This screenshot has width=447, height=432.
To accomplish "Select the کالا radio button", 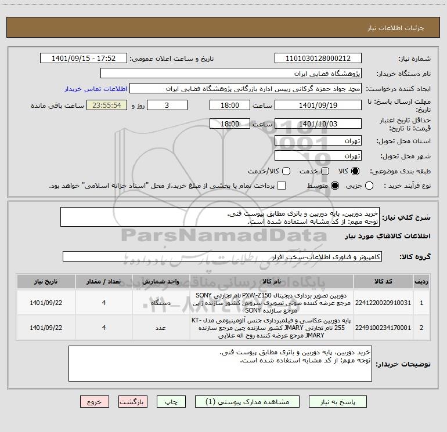I will pyautogui.click(x=355, y=171).
